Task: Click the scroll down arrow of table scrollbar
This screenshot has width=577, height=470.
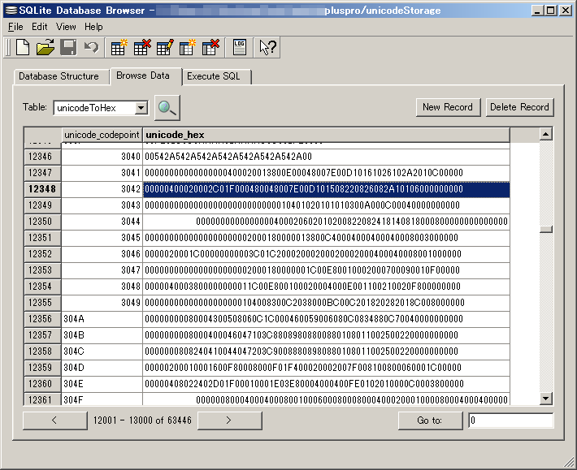Action: pos(546,399)
